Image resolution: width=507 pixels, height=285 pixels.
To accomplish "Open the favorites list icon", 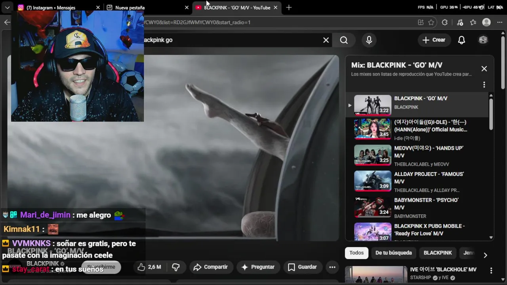I will click(473, 23).
